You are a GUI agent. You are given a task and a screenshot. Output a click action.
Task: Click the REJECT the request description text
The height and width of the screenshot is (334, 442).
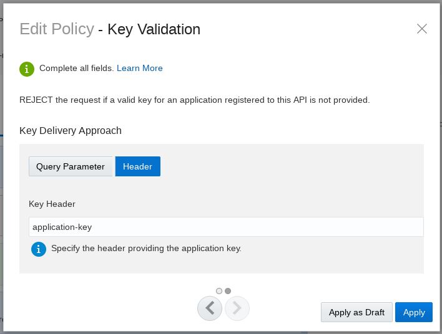pos(195,100)
